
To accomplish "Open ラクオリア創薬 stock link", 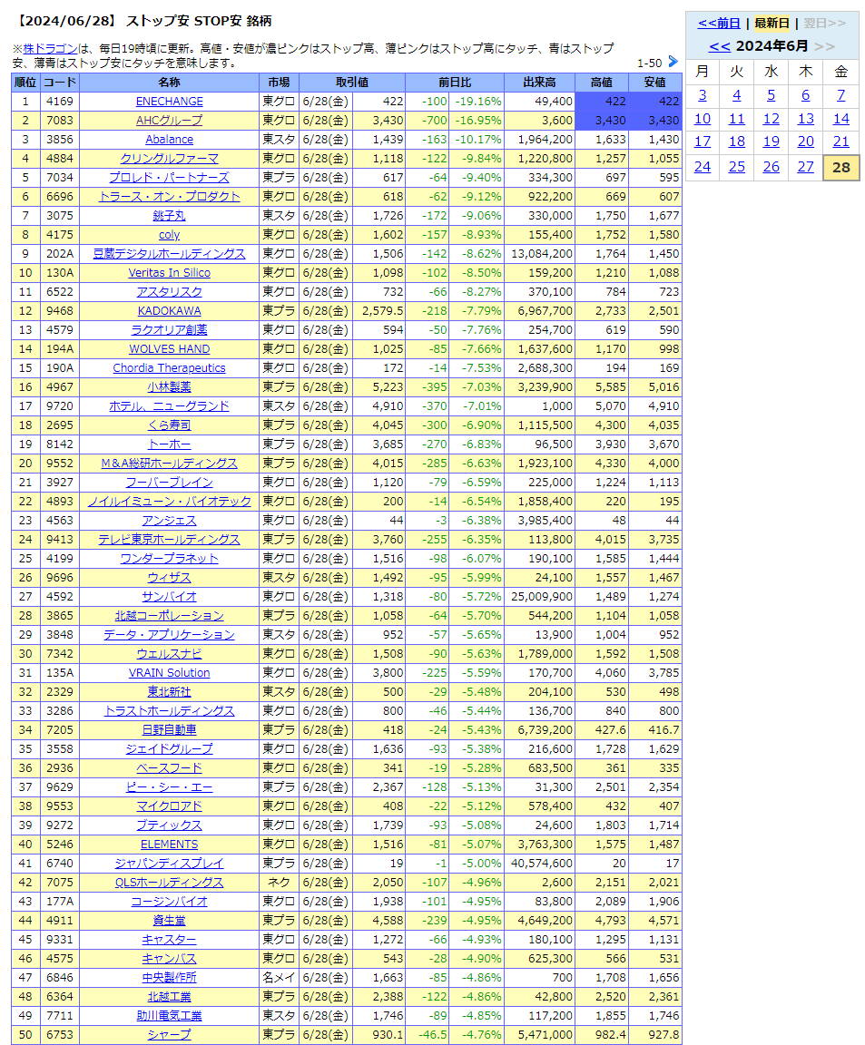I will tap(170, 330).
